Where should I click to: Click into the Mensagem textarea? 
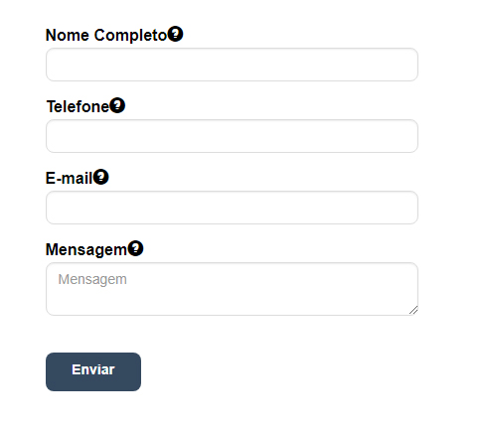(232, 289)
